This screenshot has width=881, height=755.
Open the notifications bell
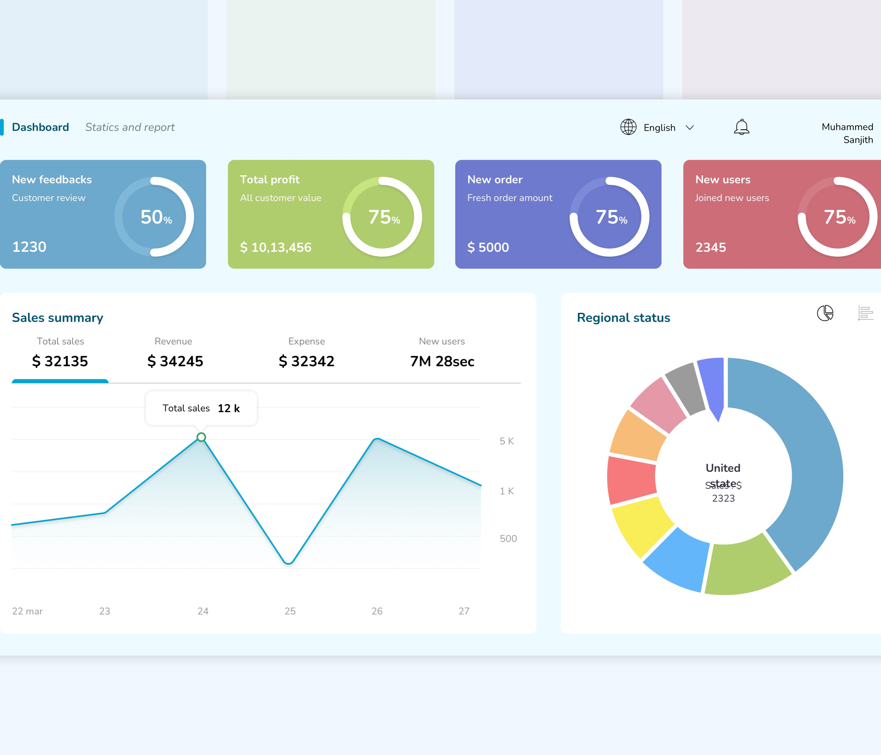point(742,127)
